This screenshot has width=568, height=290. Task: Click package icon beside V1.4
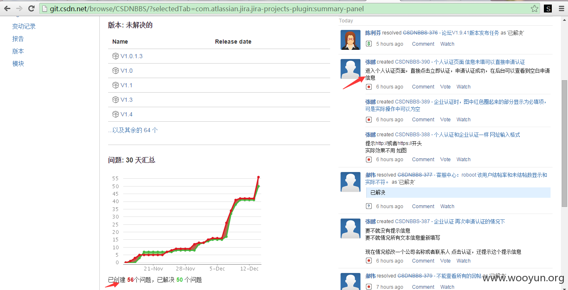click(x=116, y=114)
